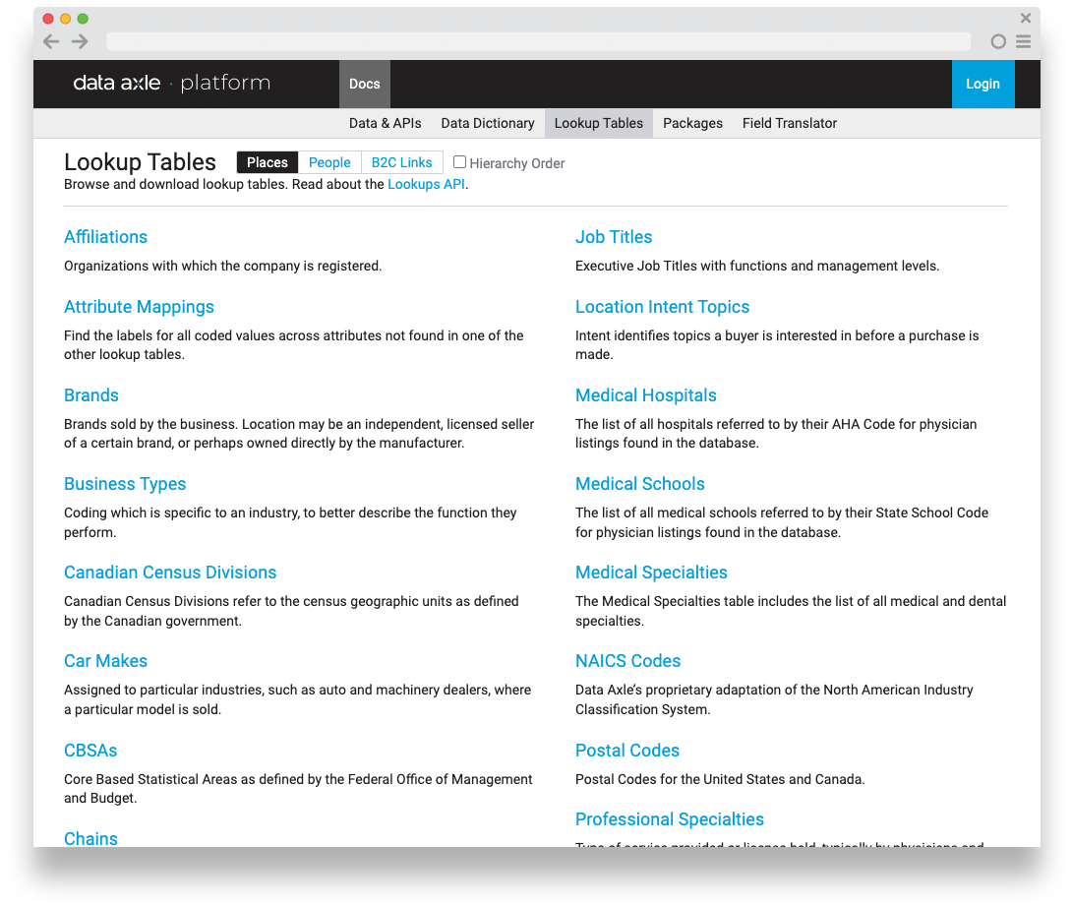Select the Places tab
The image size is (1072, 905).
(x=268, y=162)
